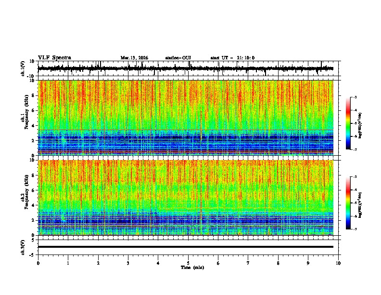
Task: Click the "1" tick on time axis
Action: pyautogui.click(x=68, y=263)
